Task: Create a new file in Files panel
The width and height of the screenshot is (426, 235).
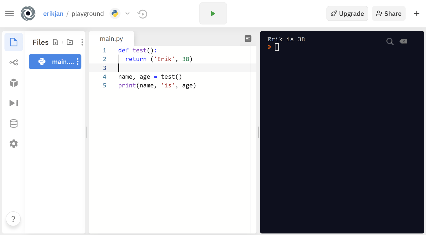Action: (55, 42)
